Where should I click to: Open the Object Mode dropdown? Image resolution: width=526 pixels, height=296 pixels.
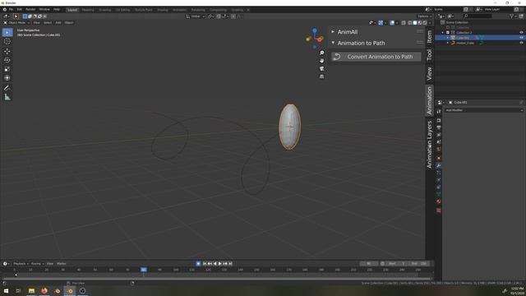[16, 23]
